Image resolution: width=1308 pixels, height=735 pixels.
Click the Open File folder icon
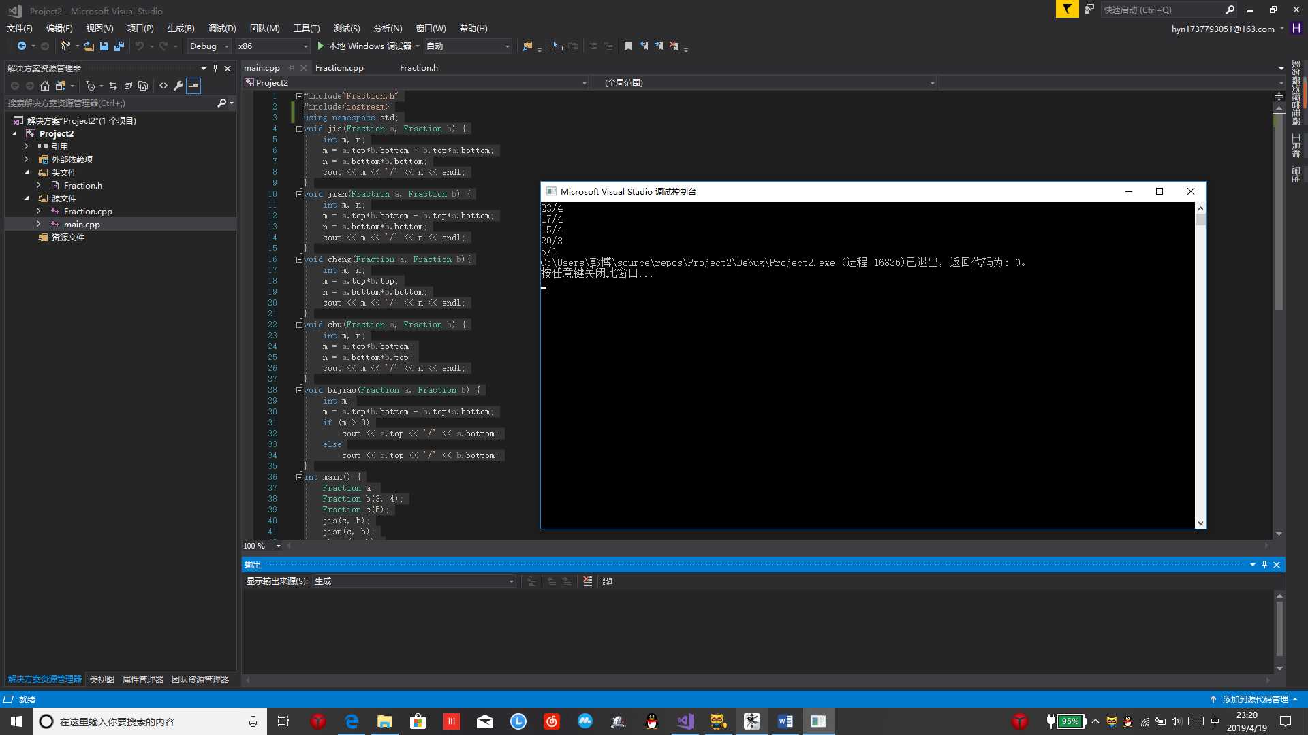(x=89, y=46)
